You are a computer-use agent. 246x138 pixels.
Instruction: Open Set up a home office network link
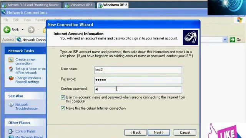click(30, 71)
